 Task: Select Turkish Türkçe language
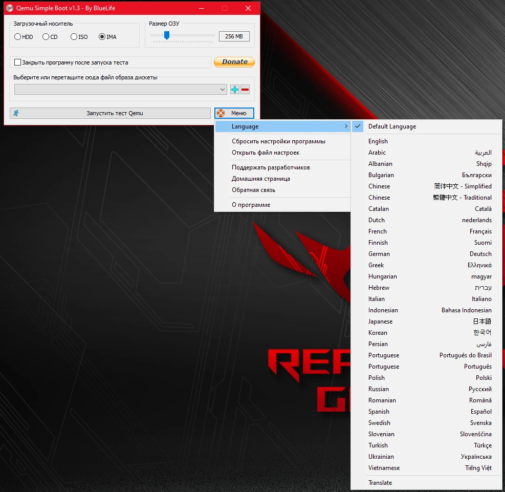[426, 445]
